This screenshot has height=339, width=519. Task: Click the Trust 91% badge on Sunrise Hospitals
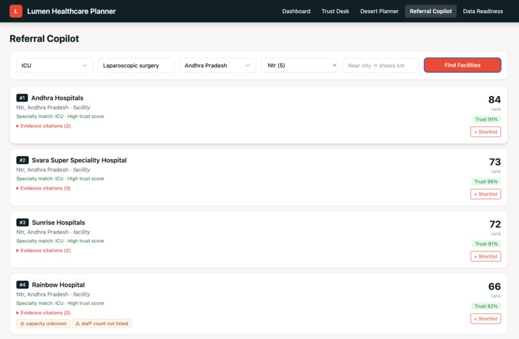click(x=486, y=244)
